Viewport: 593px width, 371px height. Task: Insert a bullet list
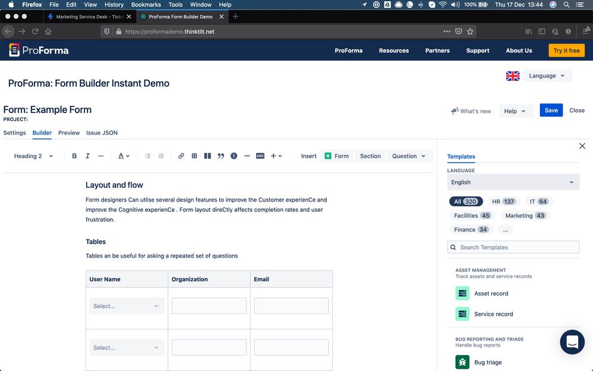(148, 156)
